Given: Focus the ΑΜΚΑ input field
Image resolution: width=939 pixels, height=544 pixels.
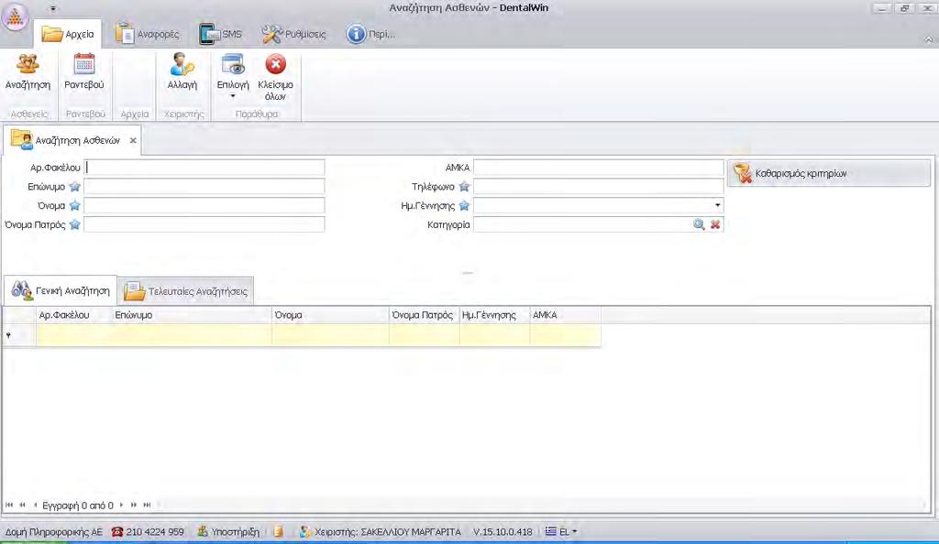Looking at the screenshot, I should [x=598, y=168].
